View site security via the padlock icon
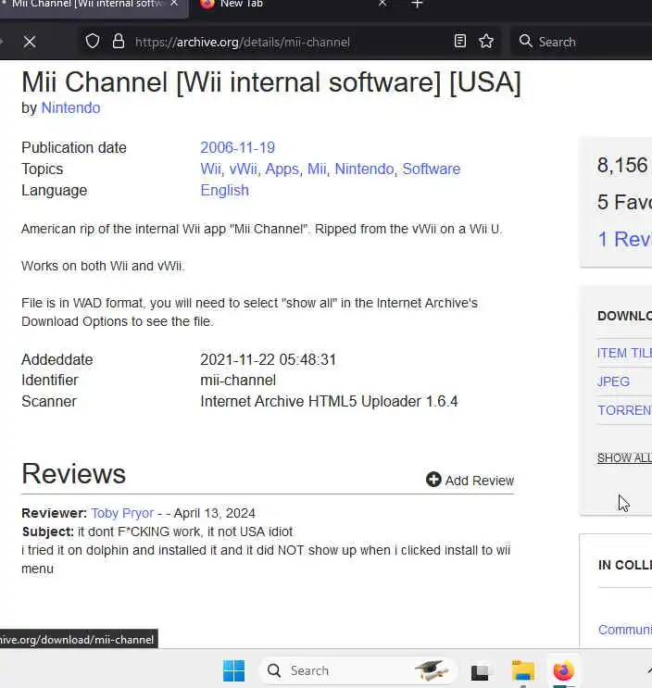This screenshot has height=688, width=652. (x=119, y=42)
